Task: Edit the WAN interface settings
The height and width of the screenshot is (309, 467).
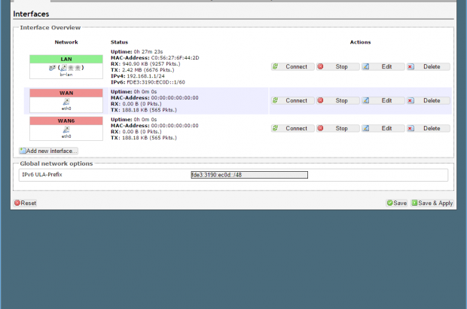Action: 382,100
